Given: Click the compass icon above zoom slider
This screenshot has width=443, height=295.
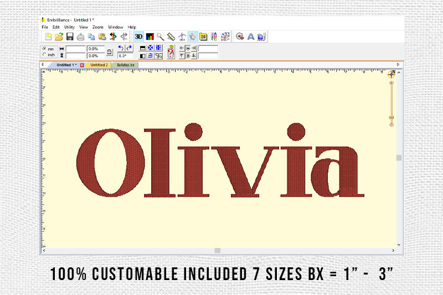Looking at the screenshot, I should tap(392, 74).
